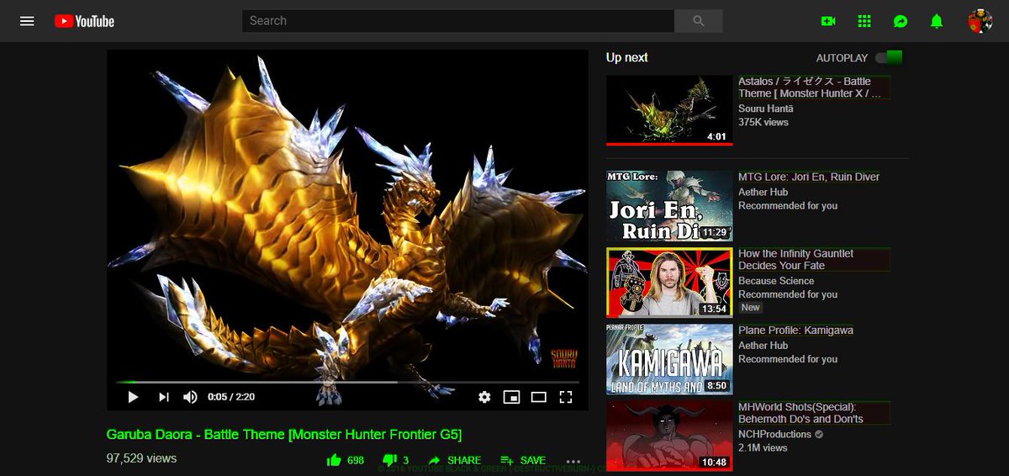Open the more actions ellipsis

coord(573,461)
